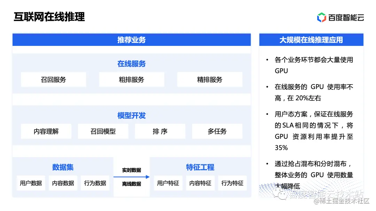Image resolution: width=376 pixels, height=211 pixels.
Task: Select the 排序 model module
Action: coord(160,131)
